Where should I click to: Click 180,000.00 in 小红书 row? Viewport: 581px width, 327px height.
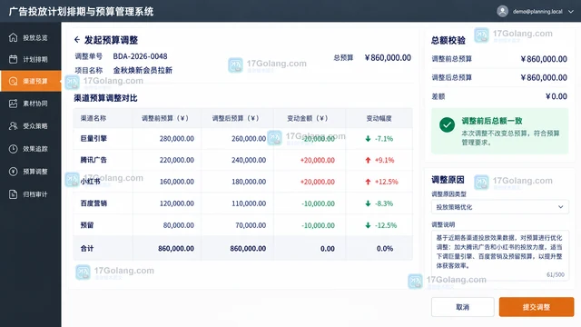pyautogui.click(x=249, y=182)
